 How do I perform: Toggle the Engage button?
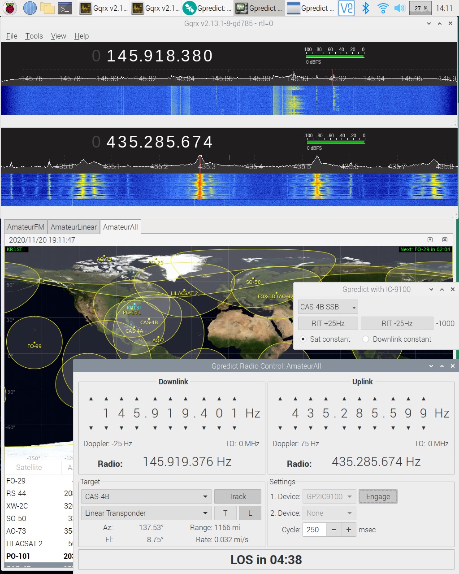(378, 496)
